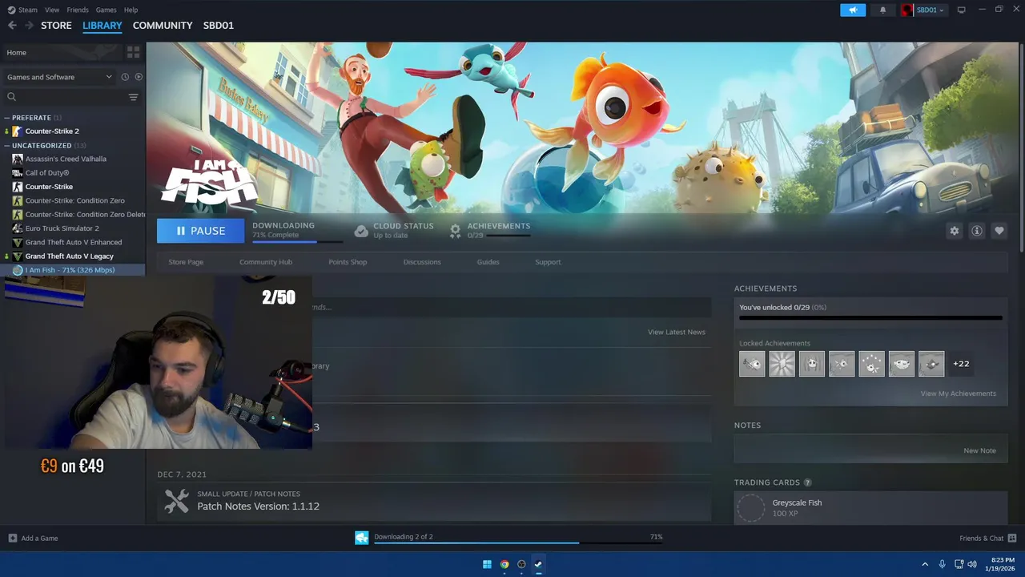The height and width of the screenshot is (577, 1025).
Task: Click the trading cards help question mark
Action: [x=807, y=482]
